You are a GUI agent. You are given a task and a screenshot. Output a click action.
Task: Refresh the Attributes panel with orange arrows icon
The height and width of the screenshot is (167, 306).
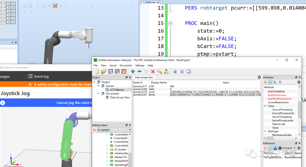tap(265, 82)
